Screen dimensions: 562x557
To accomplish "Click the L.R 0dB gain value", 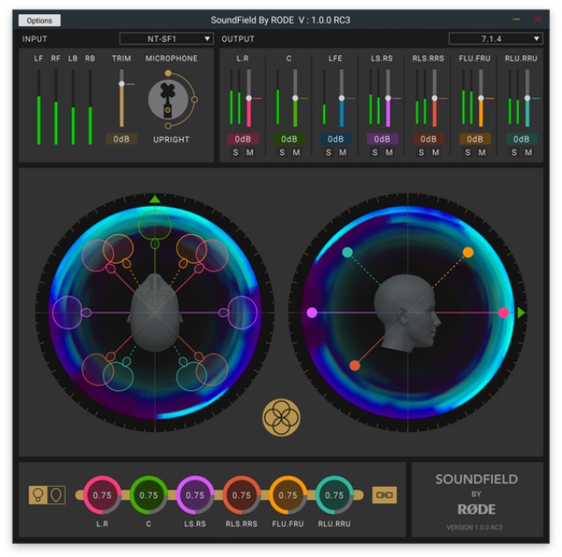I will (242, 139).
